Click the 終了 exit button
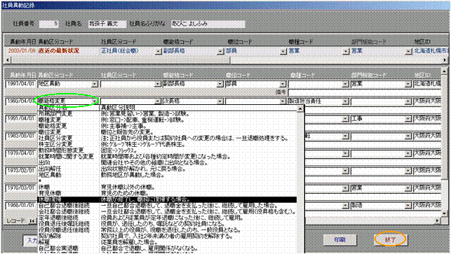This screenshot has width=451, height=254. point(390,239)
